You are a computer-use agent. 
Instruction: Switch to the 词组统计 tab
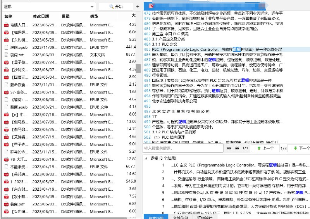205,218
